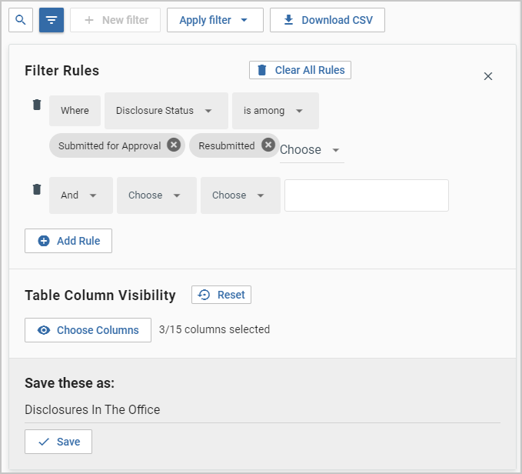522x474 pixels.
Task: Download the table as CSV
Action: (x=327, y=20)
